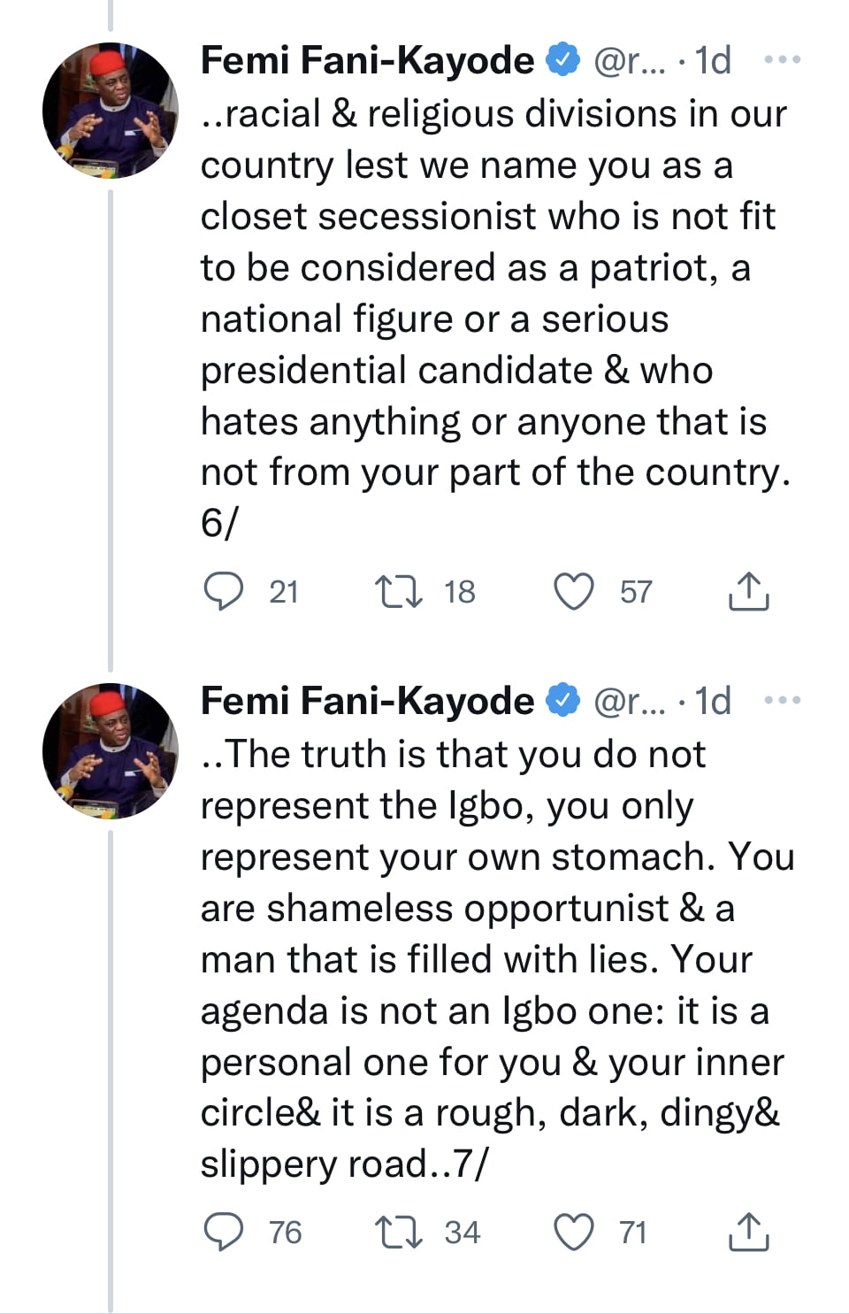The width and height of the screenshot is (849, 1314).
Task: Like the tweet with 57 likes
Action: coord(574,591)
